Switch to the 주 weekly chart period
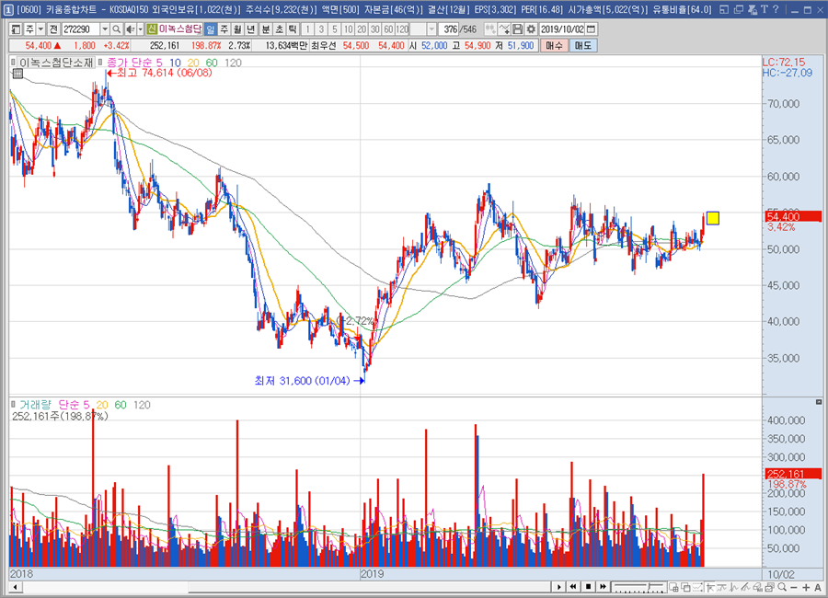The image size is (828, 598). coord(224,29)
